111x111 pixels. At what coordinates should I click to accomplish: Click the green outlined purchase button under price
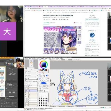pos(92,20)
